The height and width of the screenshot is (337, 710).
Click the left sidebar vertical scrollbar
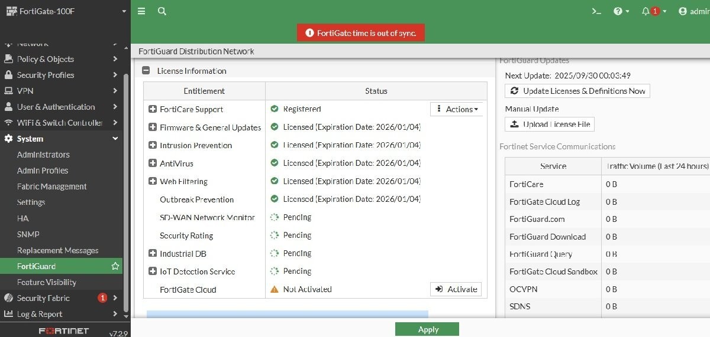126,189
